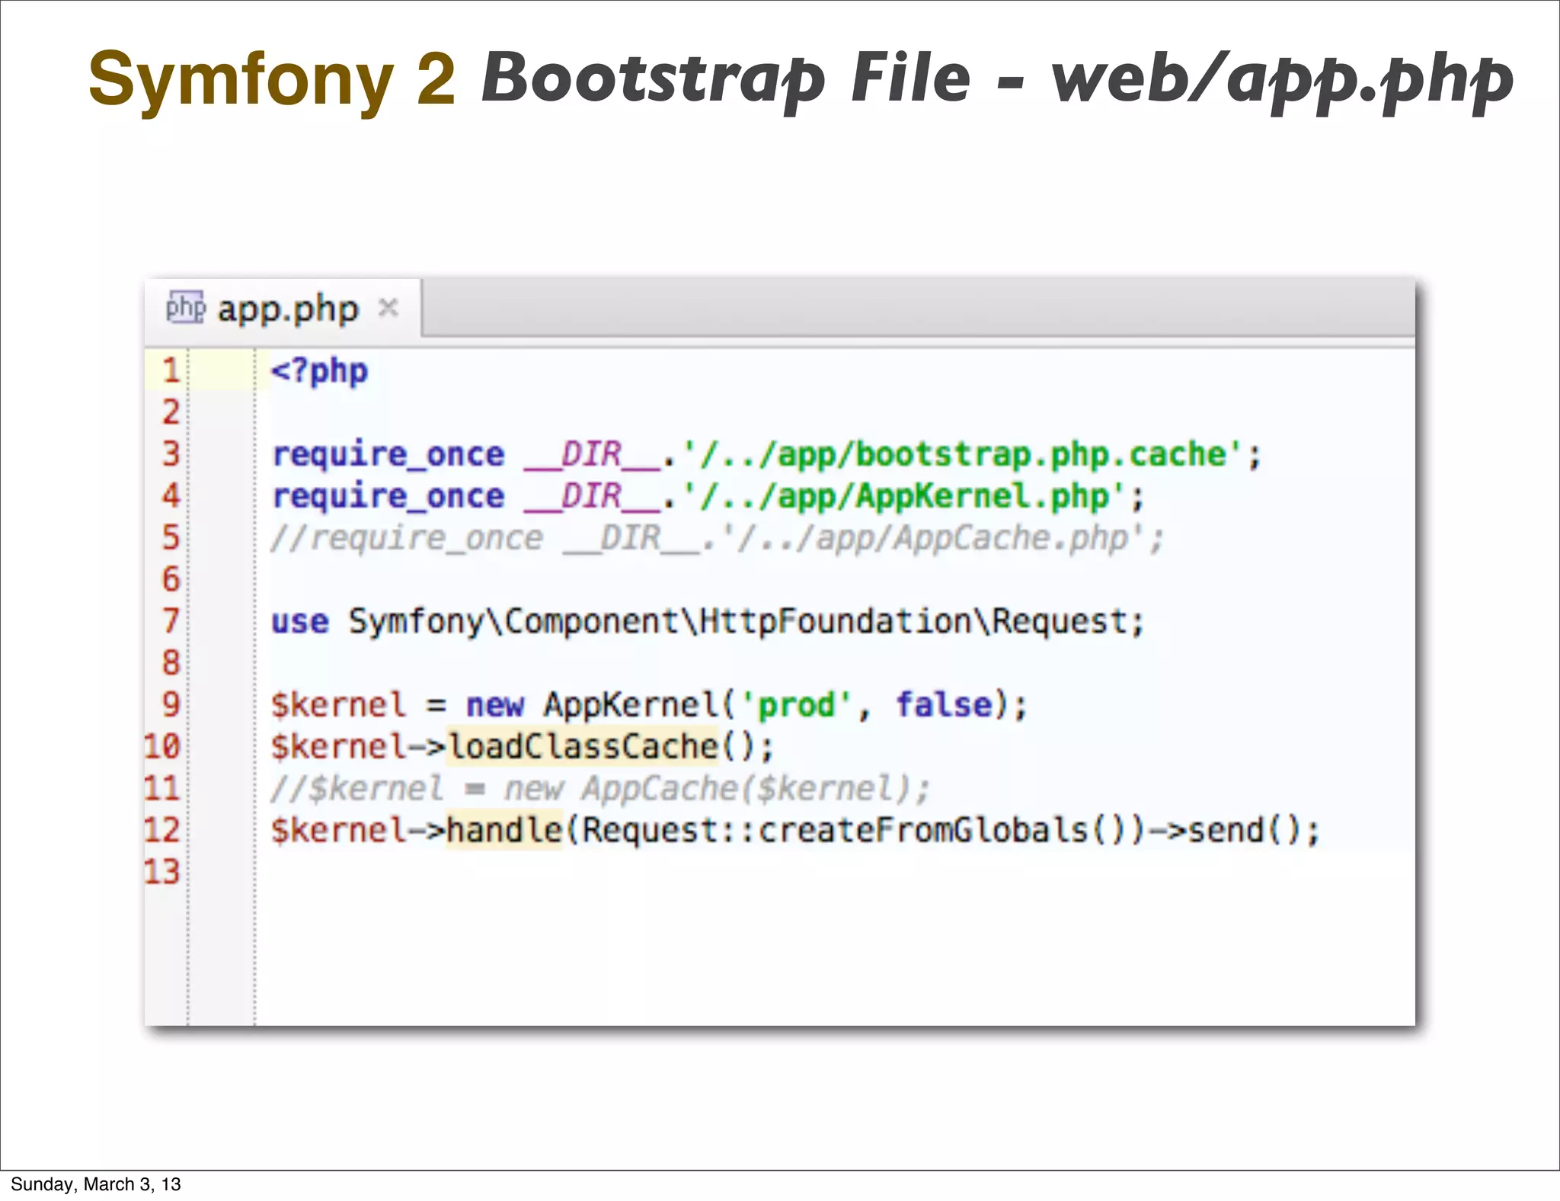Click the 'Symfony 2' slide title text
Screen dimensions: 1560x1201
click(272, 79)
